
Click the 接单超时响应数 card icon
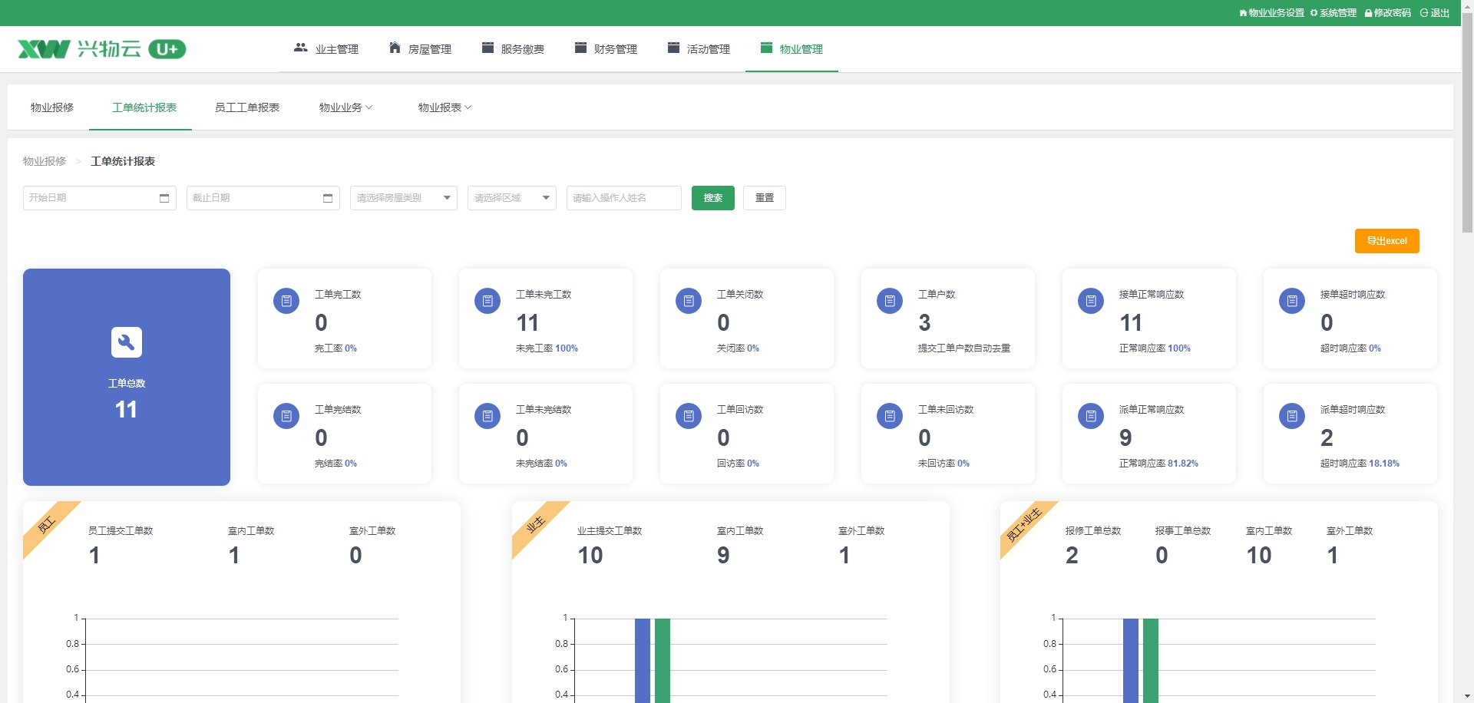pos(1292,301)
